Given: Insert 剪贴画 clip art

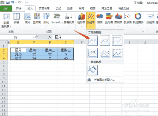Looking at the screenshot, I should 37,18.
